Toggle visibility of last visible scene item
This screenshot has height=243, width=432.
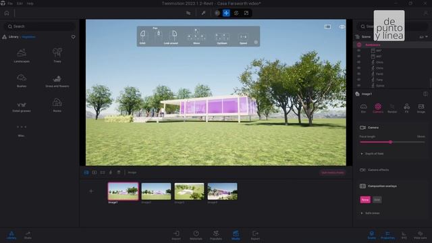click(358, 86)
